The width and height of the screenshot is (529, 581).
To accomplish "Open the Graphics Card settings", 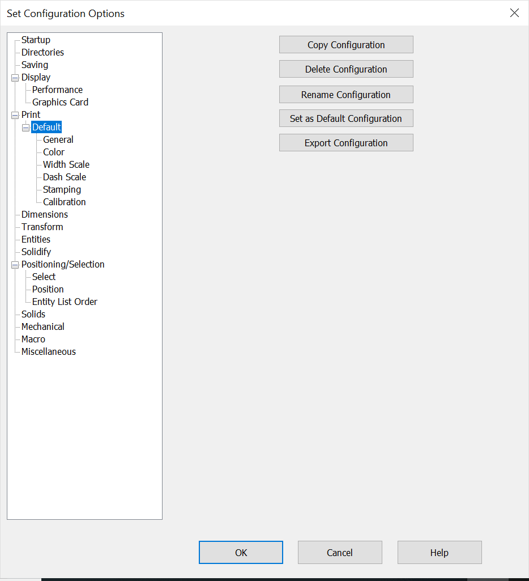I will click(x=59, y=102).
